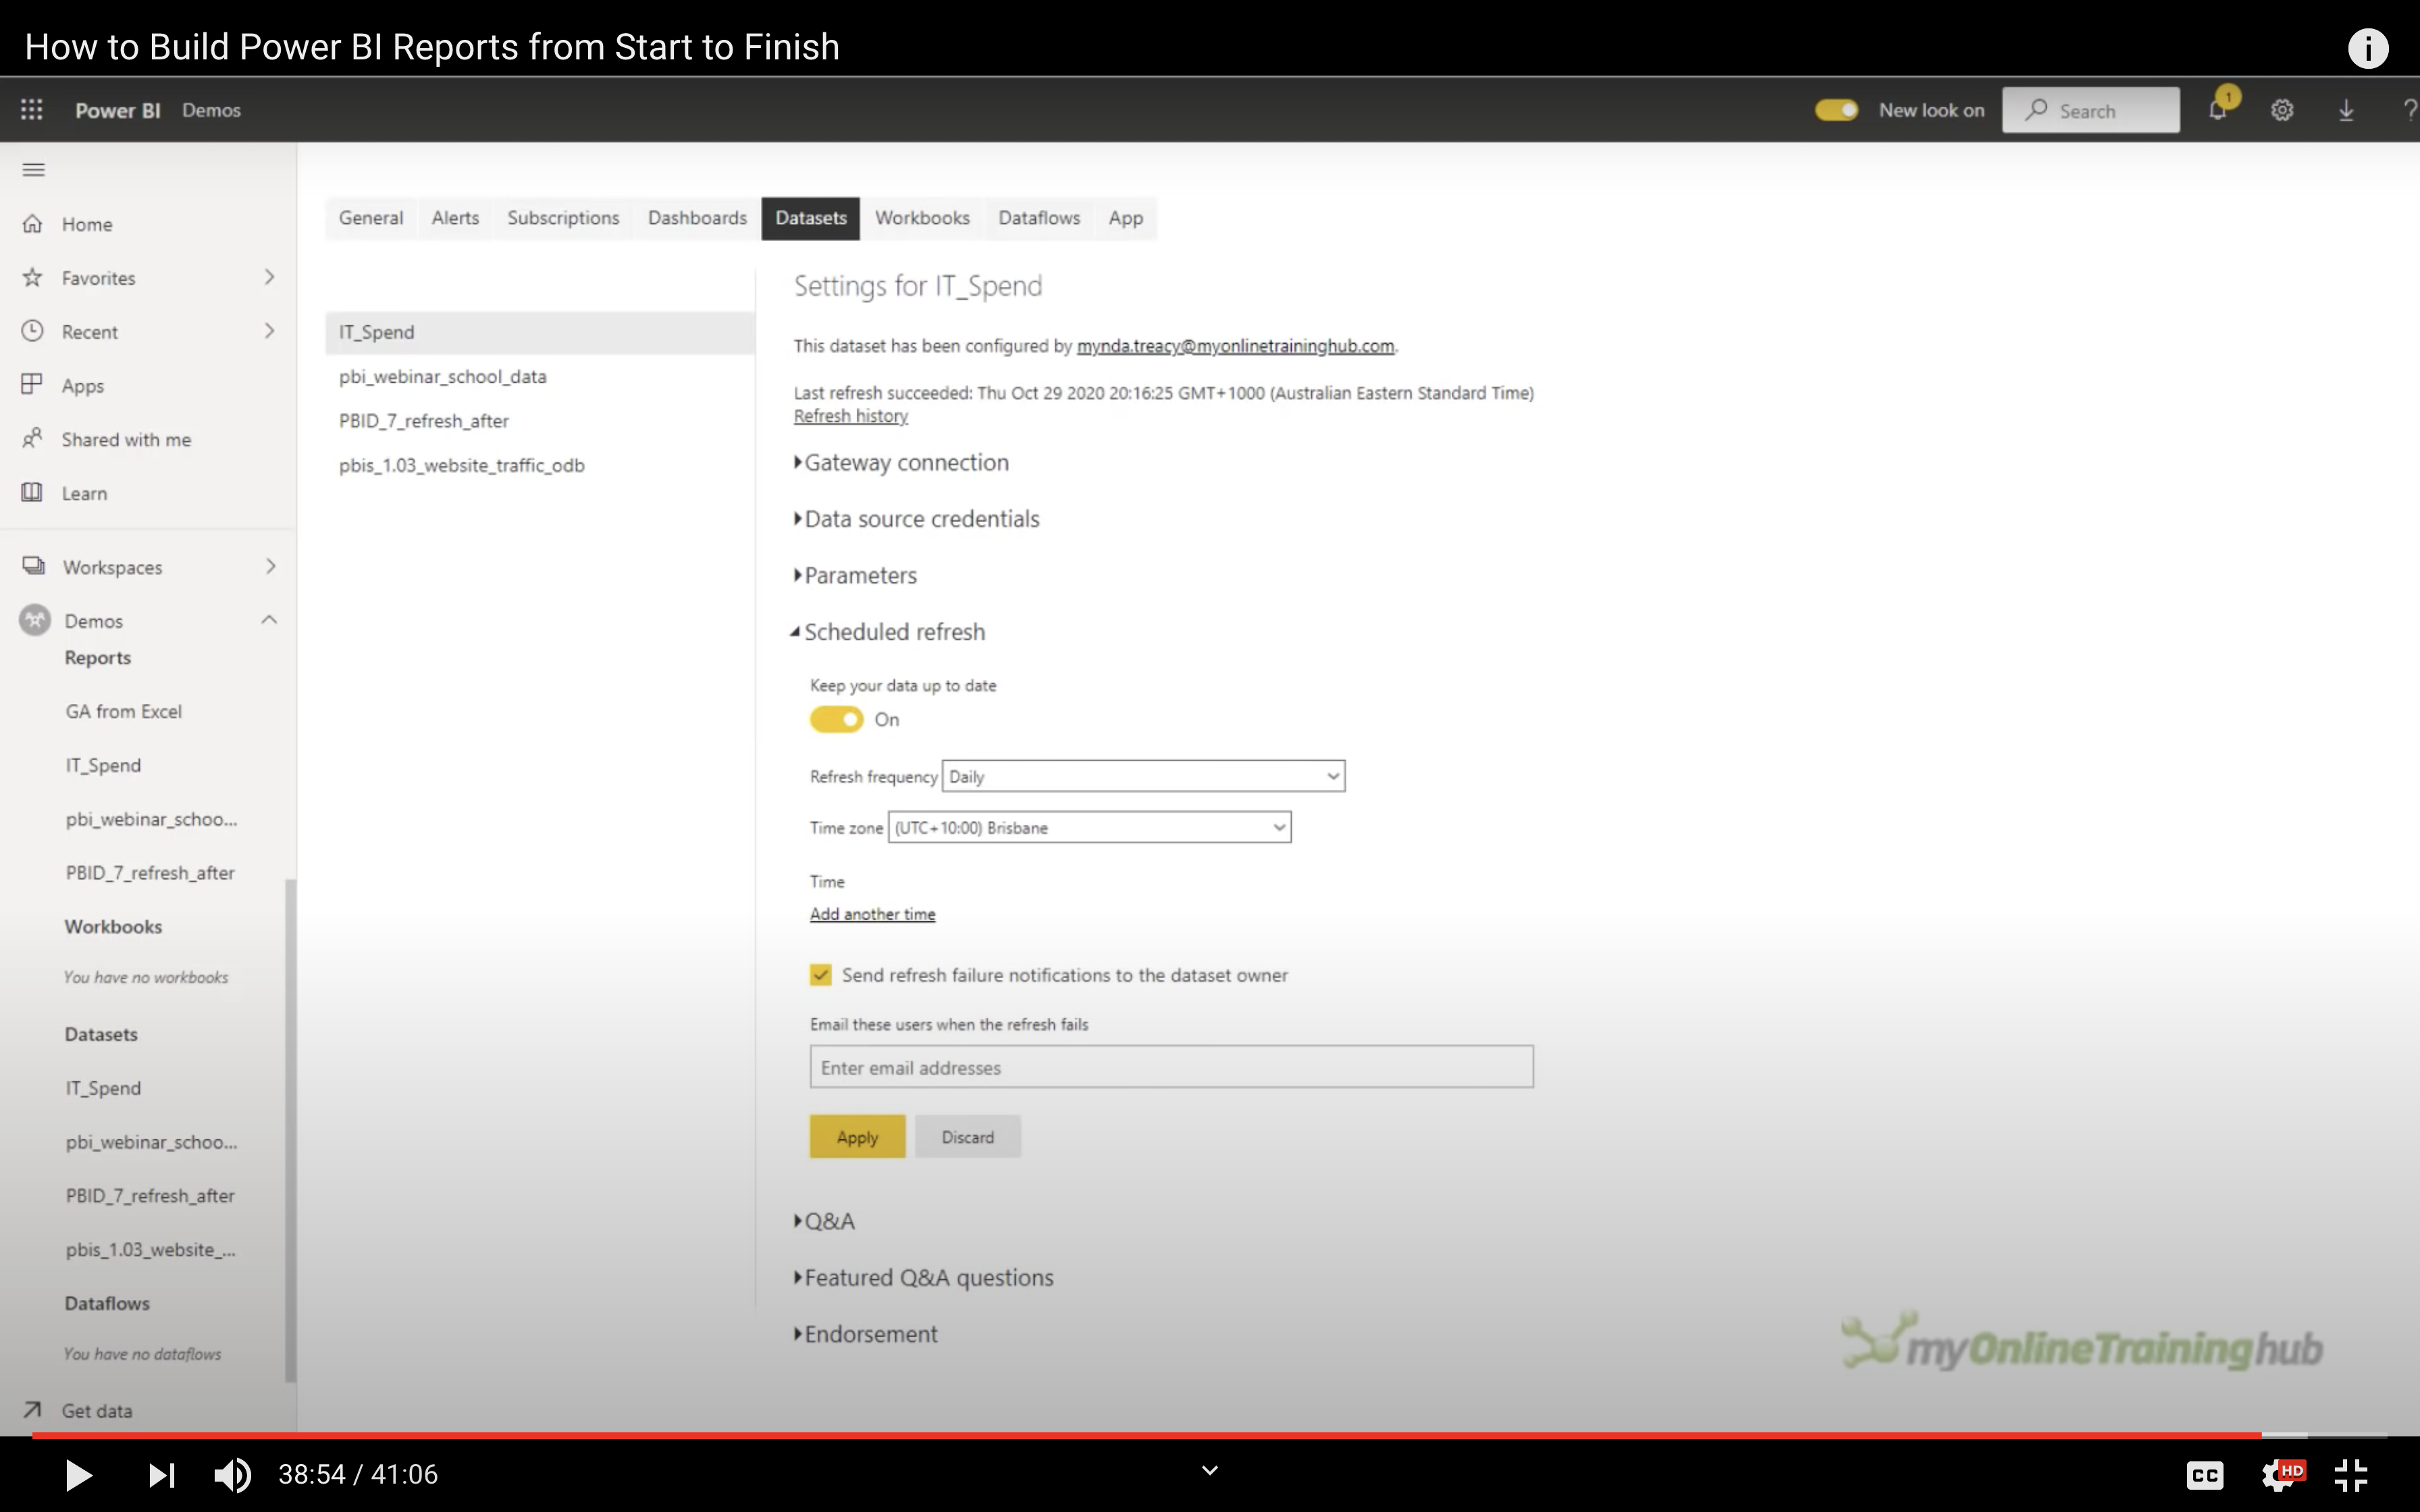Open the settings gear in Power BI header

(x=2281, y=110)
